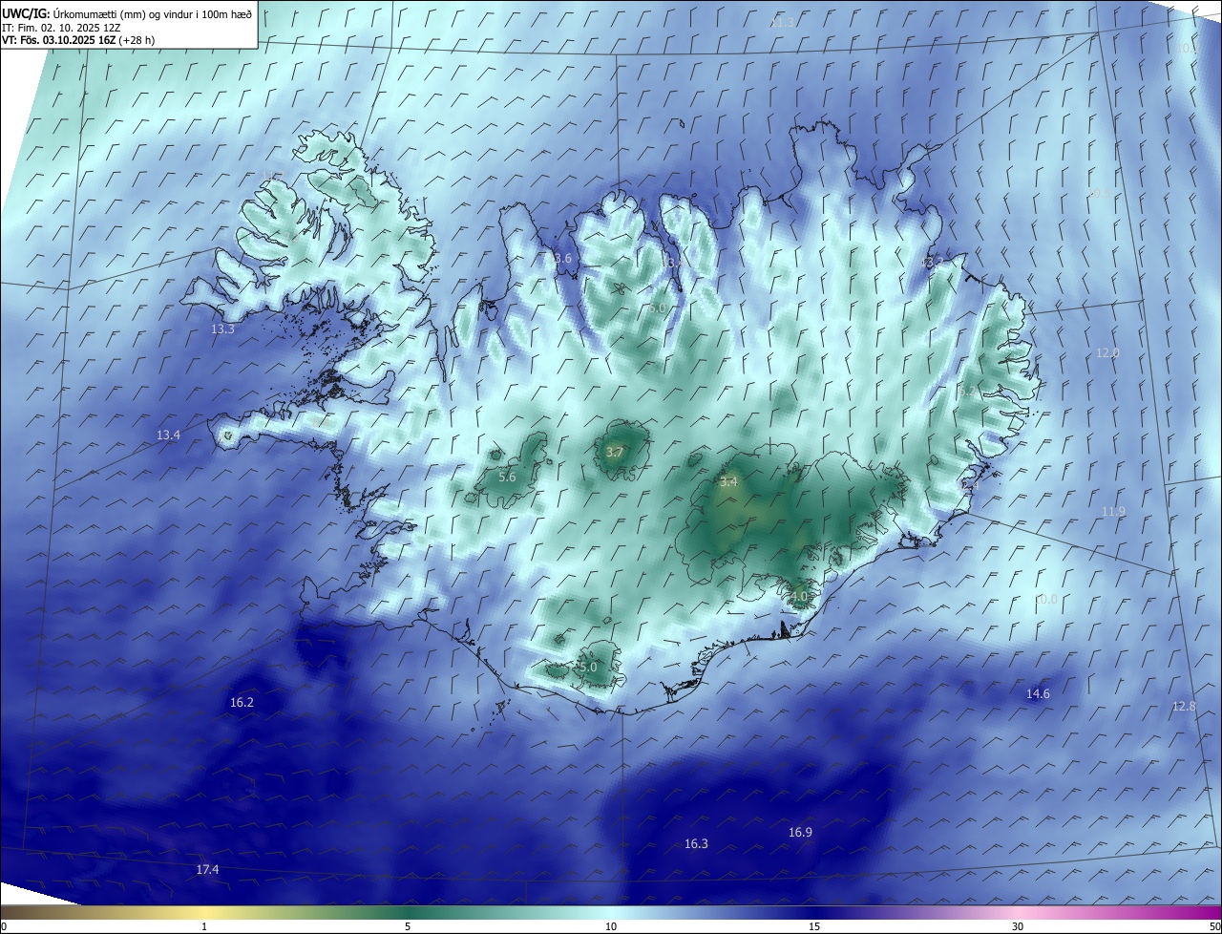Click the 16.9 value south of Iceland
The height and width of the screenshot is (934, 1222).
click(x=800, y=832)
